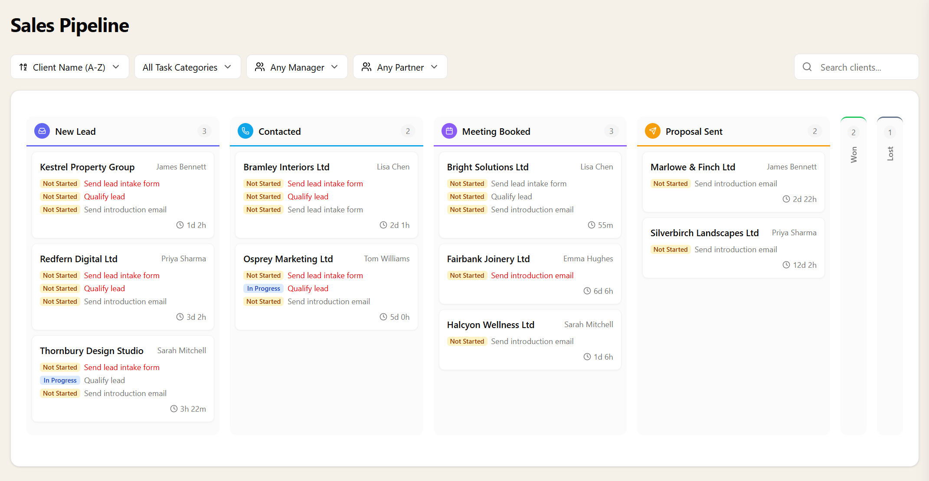929x481 pixels.
Task: Focus the Search clients field
Action: (x=857, y=67)
